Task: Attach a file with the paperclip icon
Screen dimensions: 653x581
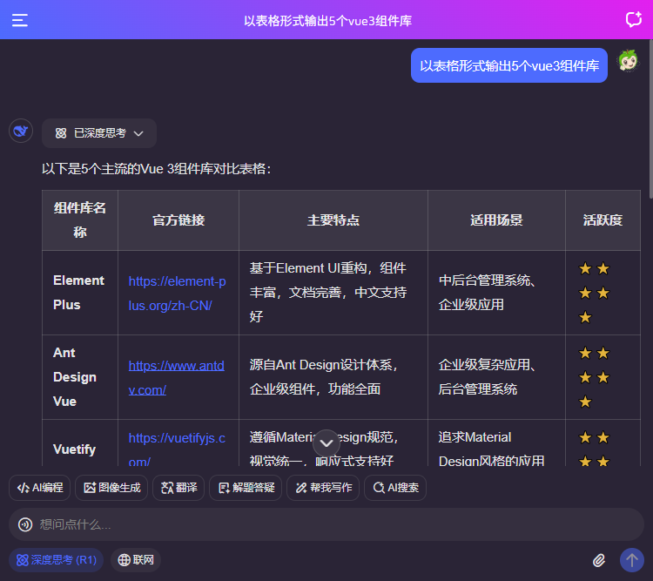Action: click(x=599, y=560)
